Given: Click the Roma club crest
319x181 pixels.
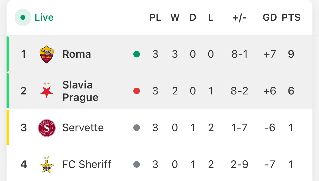Looking at the screenshot, I should pyautogui.click(x=47, y=54).
